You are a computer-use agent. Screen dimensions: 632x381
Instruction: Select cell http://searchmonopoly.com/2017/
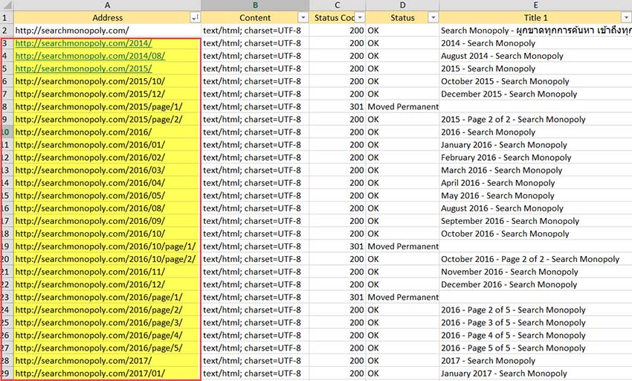coord(107,361)
